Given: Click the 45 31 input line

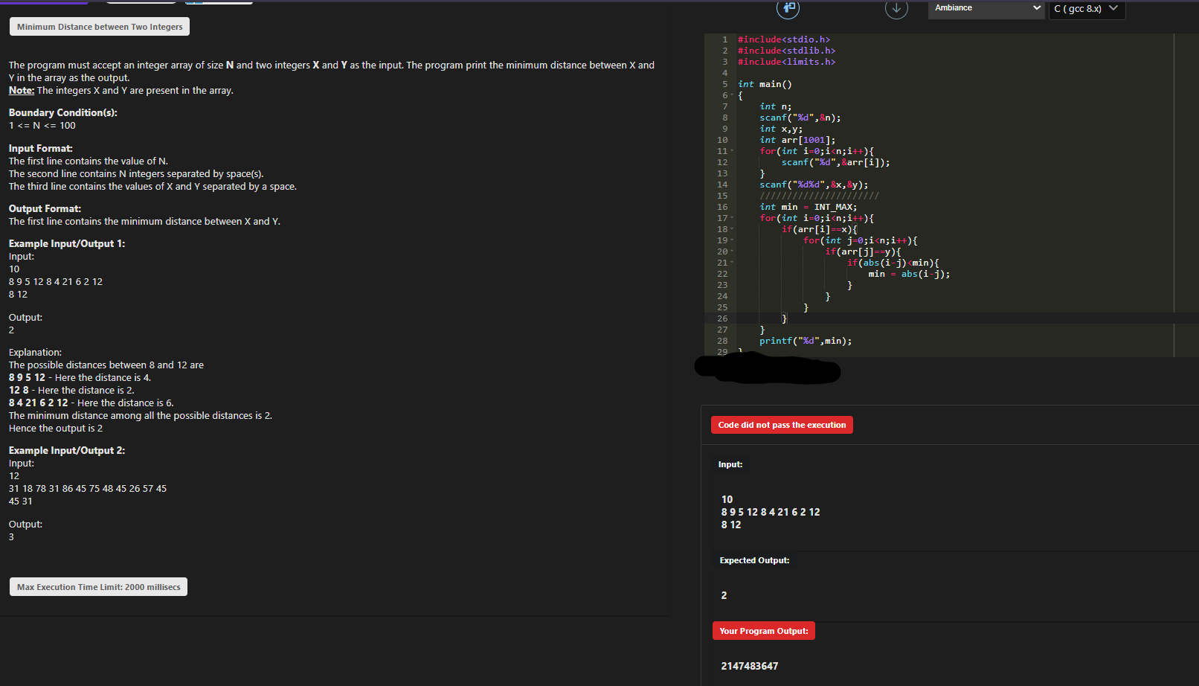Looking at the screenshot, I should [20, 501].
